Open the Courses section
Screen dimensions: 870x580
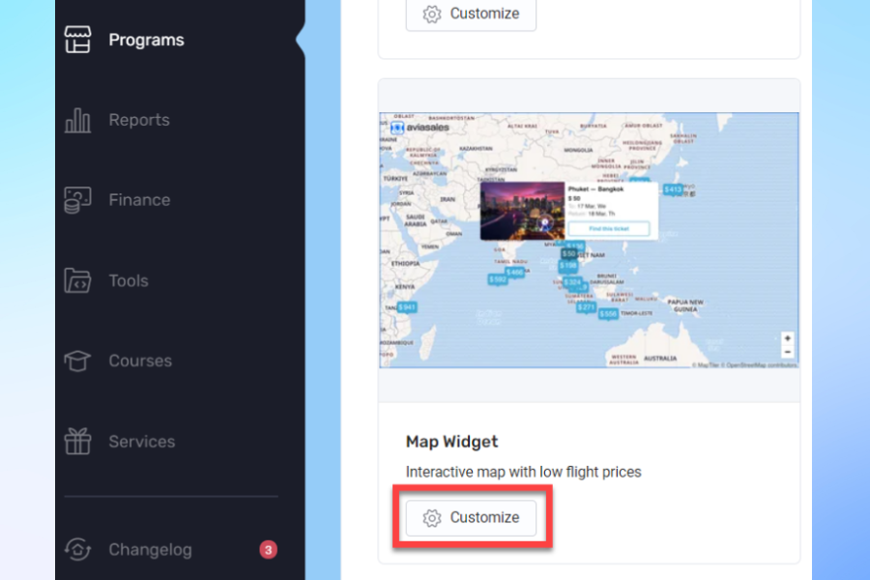(x=140, y=361)
